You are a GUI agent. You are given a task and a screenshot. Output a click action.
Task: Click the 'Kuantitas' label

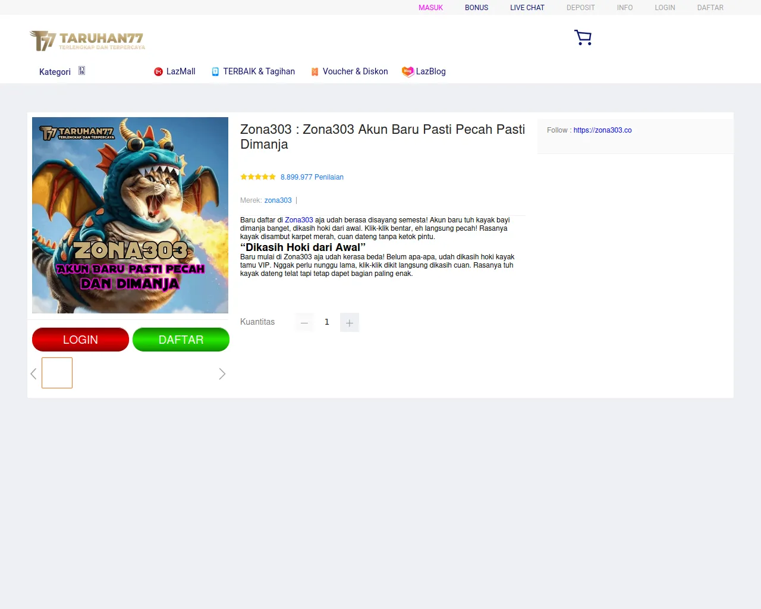tap(257, 322)
